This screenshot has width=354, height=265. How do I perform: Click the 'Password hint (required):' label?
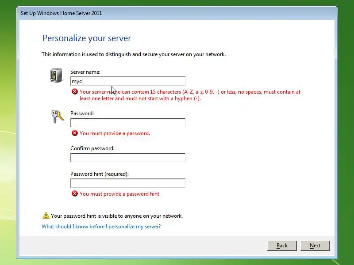tap(100, 174)
